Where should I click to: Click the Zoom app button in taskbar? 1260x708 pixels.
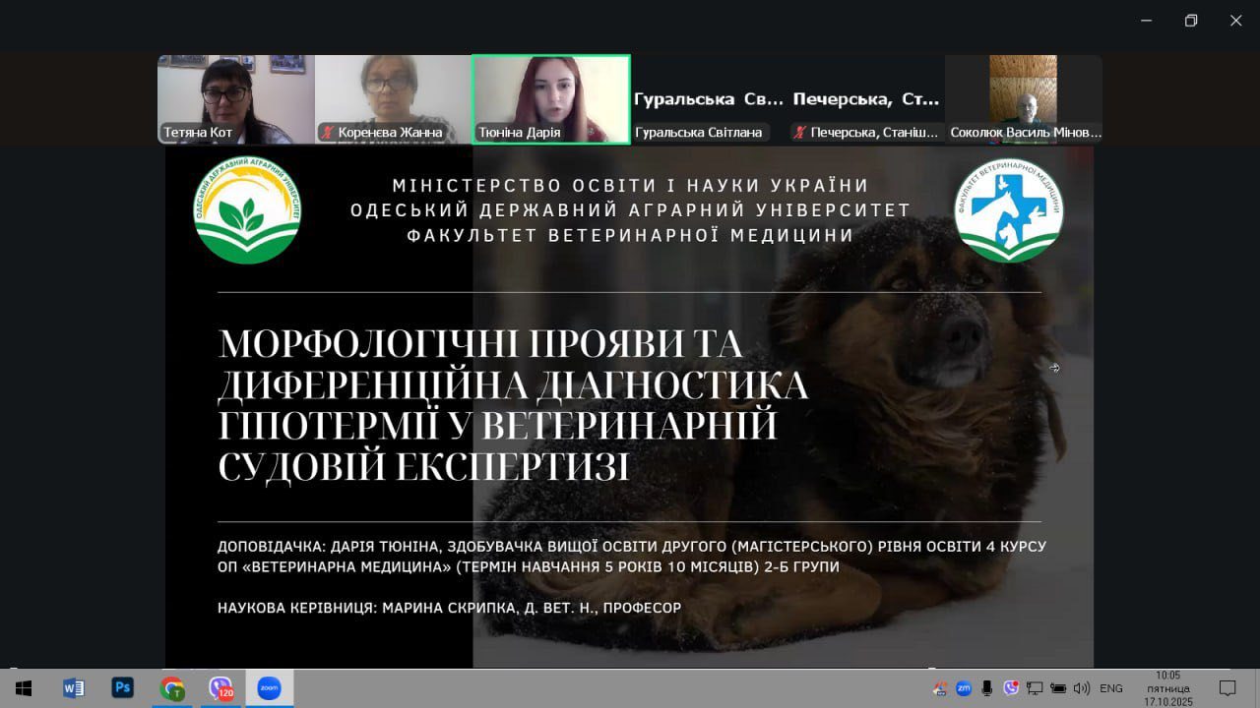pos(269,688)
